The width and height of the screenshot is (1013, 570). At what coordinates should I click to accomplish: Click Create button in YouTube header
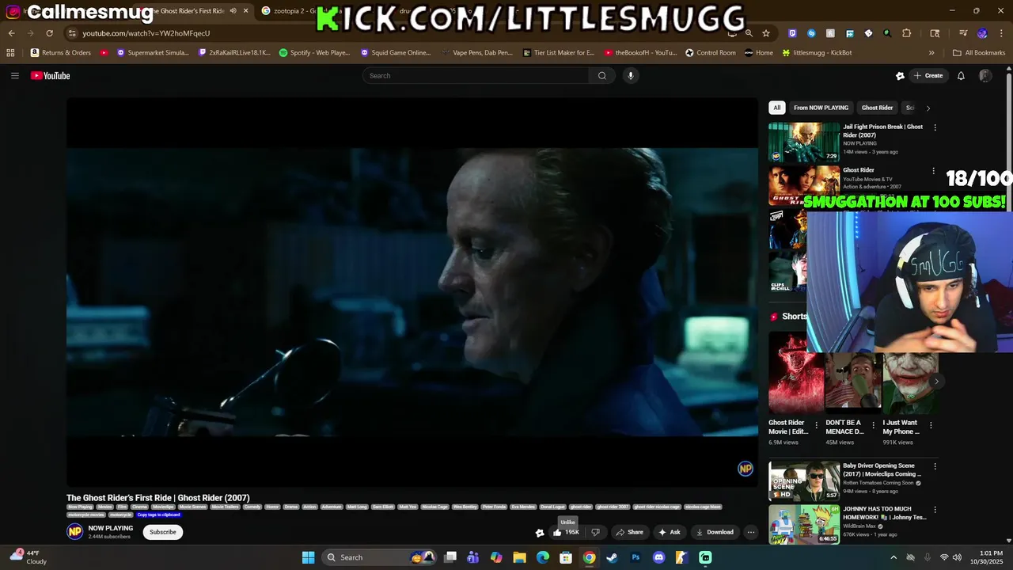928,76
